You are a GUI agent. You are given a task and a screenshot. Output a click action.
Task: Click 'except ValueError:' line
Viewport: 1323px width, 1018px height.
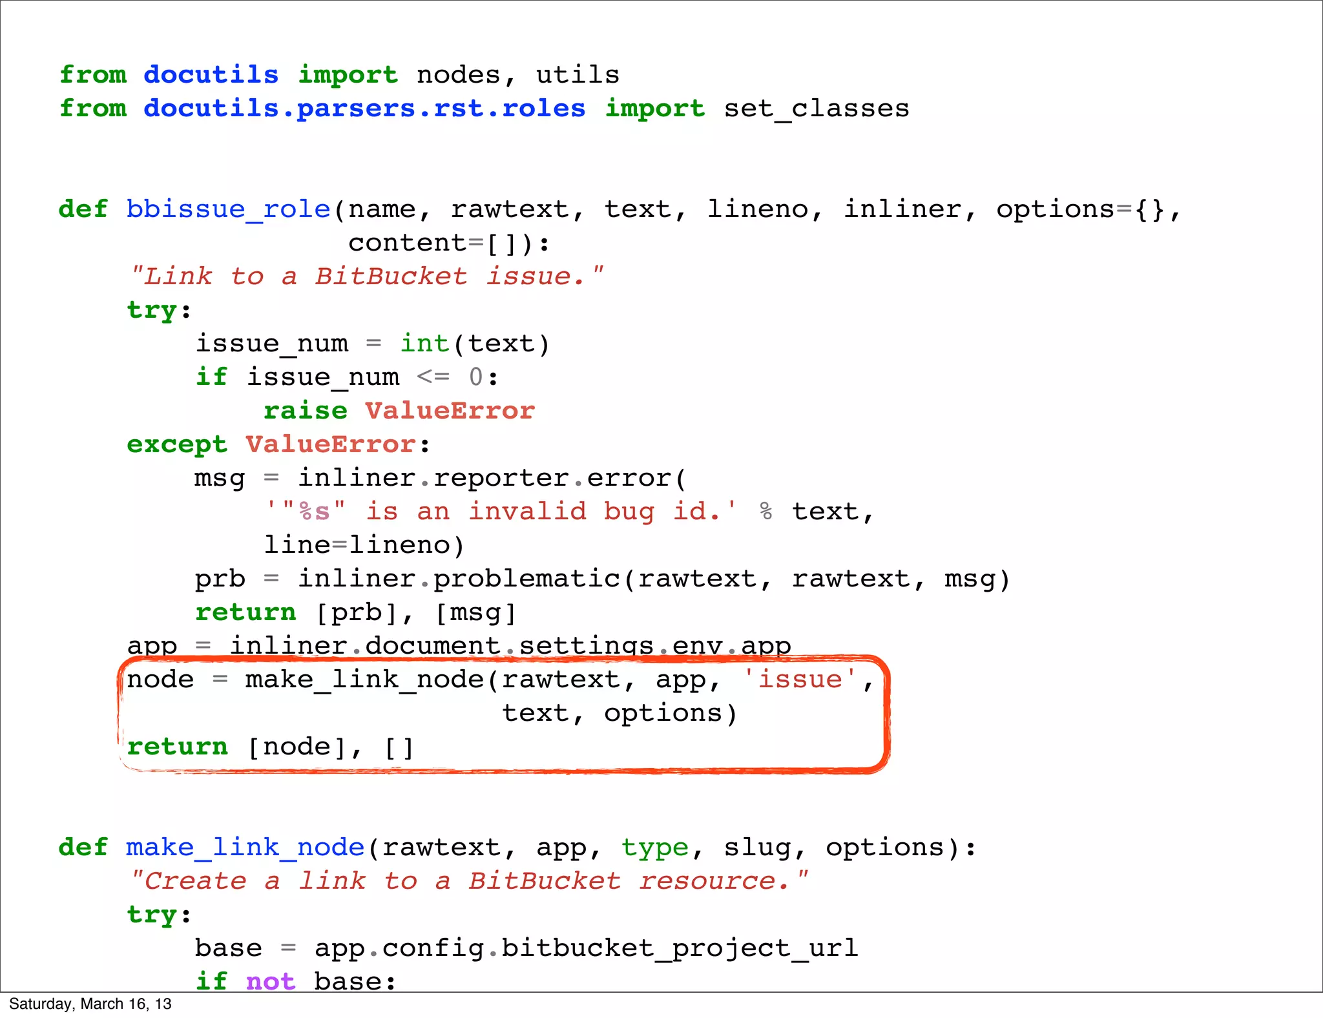(x=278, y=444)
